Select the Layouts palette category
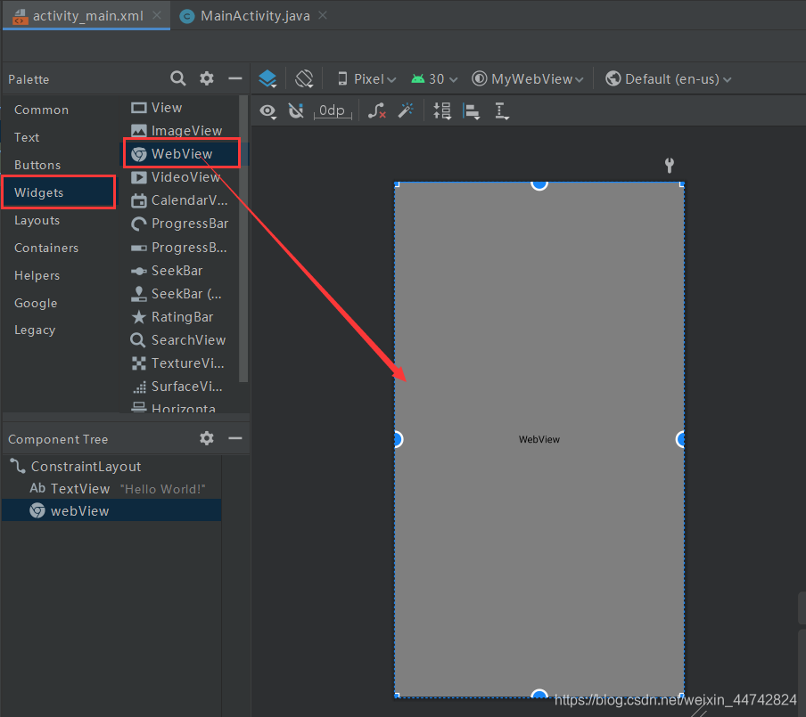Screen dimensions: 806x717 tap(37, 220)
